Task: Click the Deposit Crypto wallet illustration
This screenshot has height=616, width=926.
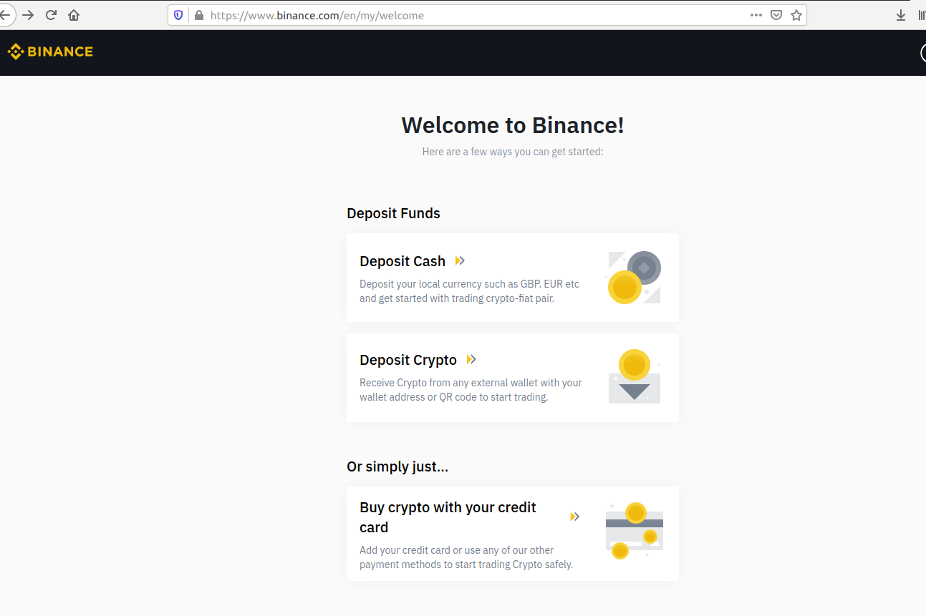Action: [634, 377]
